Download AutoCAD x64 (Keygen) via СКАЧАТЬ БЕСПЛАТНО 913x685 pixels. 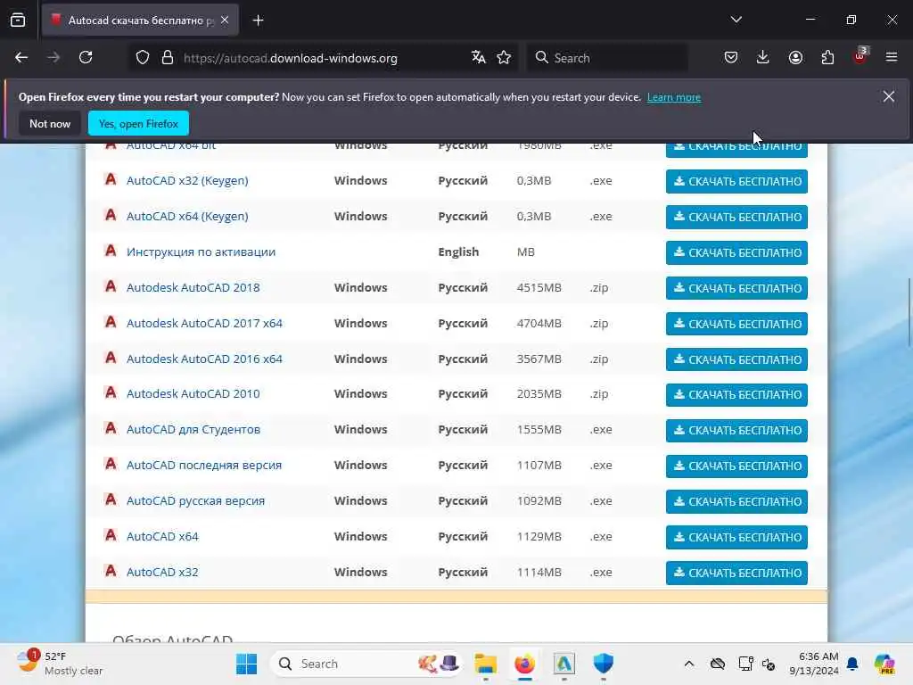tap(736, 217)
